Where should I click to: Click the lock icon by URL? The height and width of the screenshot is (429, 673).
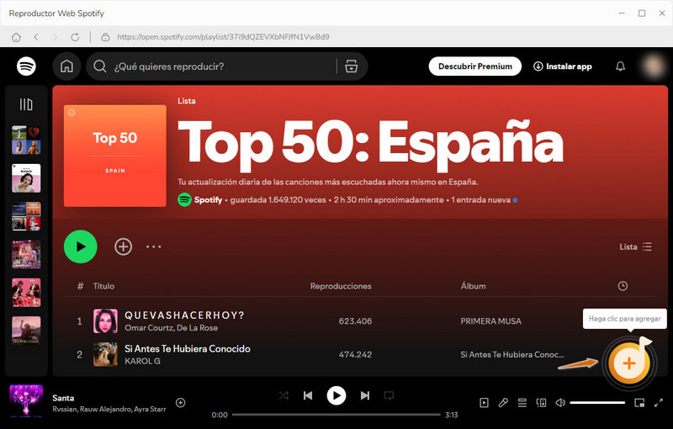(x=105, y=37)
